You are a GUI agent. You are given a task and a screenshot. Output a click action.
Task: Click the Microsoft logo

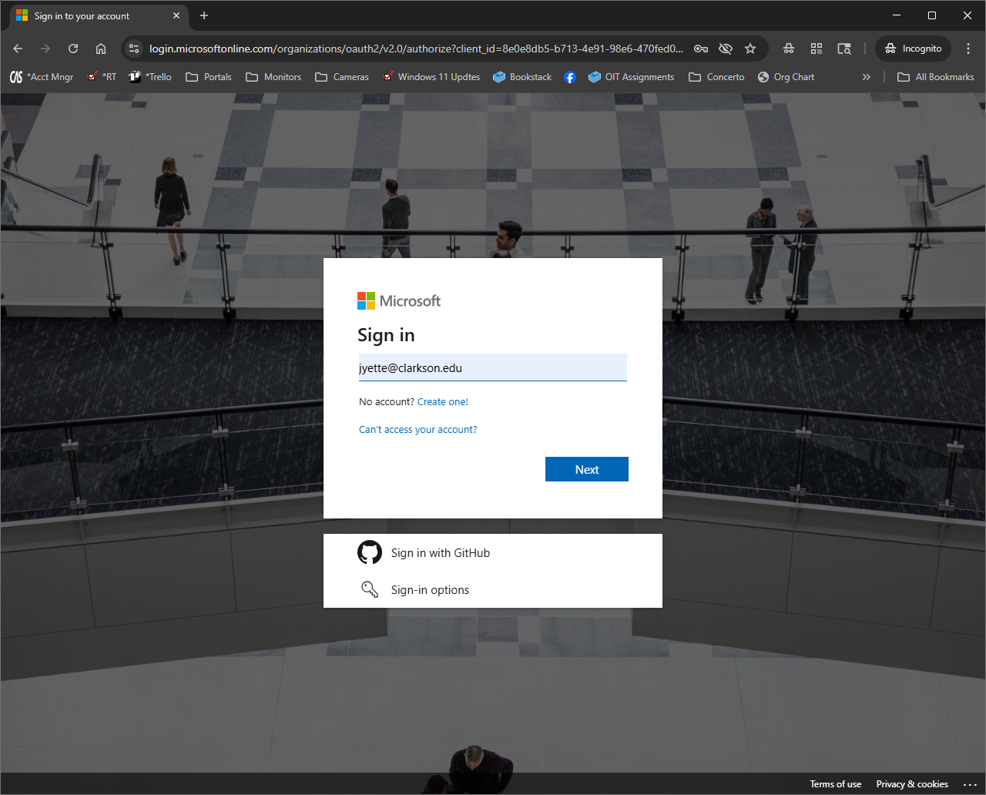[x=399, y=300]
